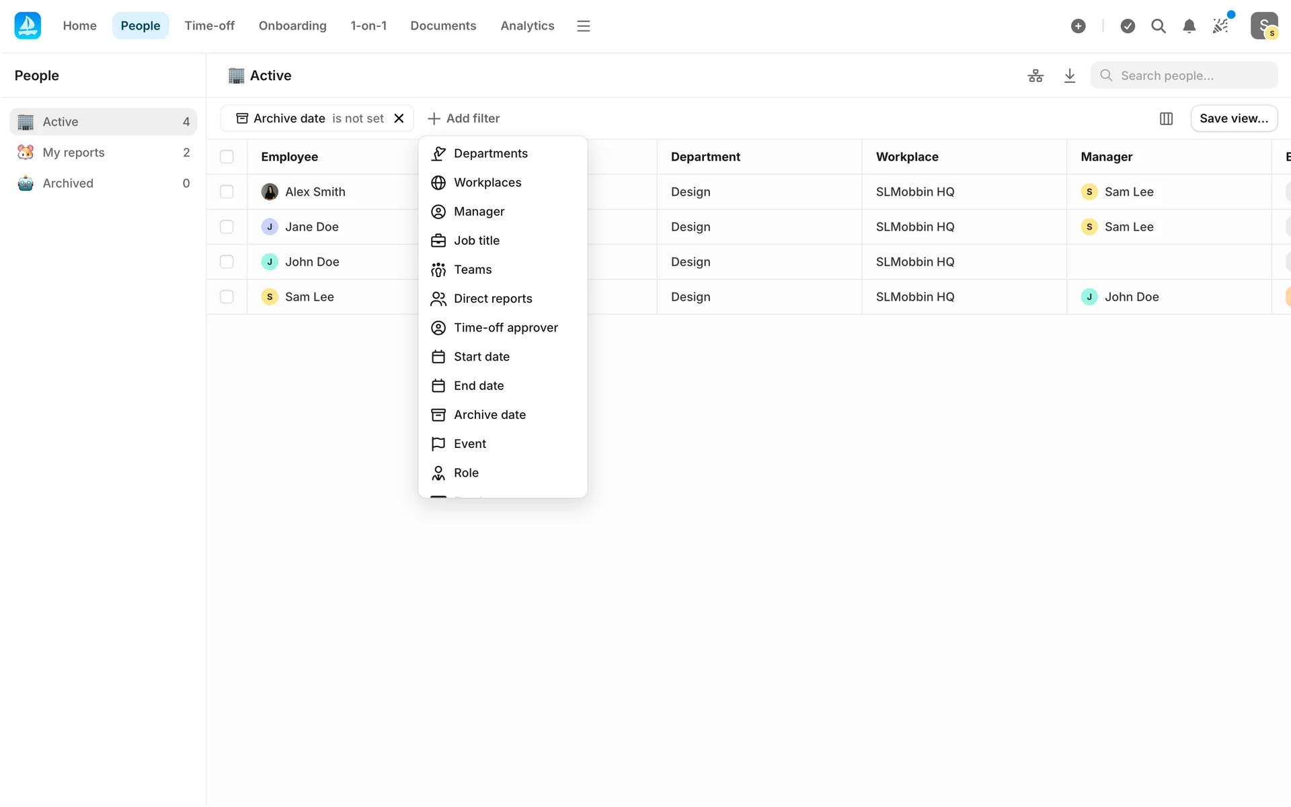Check the Alex Smith row checkbox
The width and height of the screenshot is (1291, 807).
[x=227, y=192]
